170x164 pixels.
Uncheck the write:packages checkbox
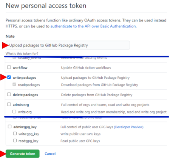click(9, 77)
